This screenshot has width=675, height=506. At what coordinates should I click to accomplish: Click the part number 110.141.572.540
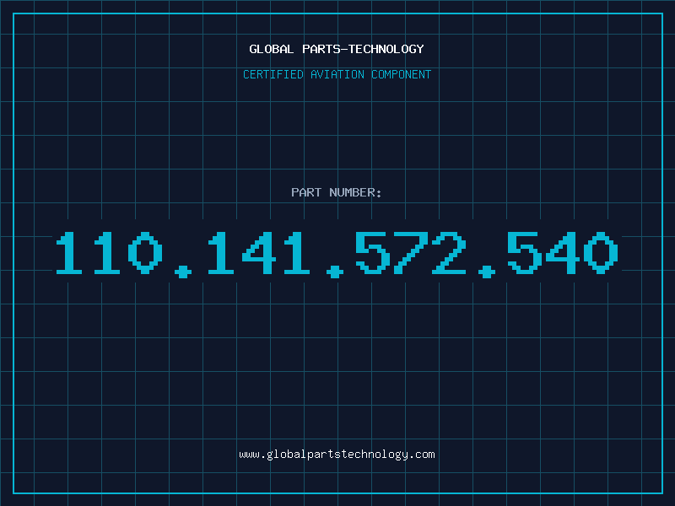point(337,254)
